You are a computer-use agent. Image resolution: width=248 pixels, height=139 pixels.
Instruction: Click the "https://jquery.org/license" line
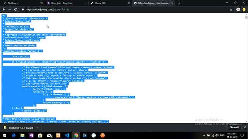22,40
